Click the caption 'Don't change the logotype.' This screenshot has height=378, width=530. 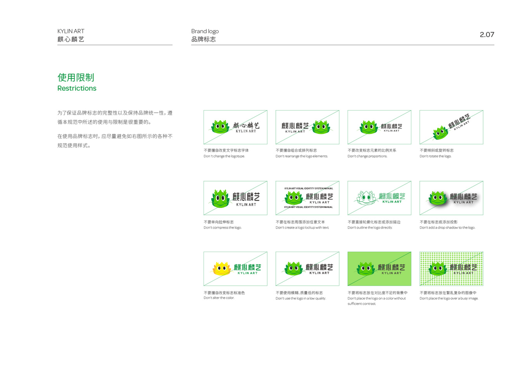tap(224, 156)
